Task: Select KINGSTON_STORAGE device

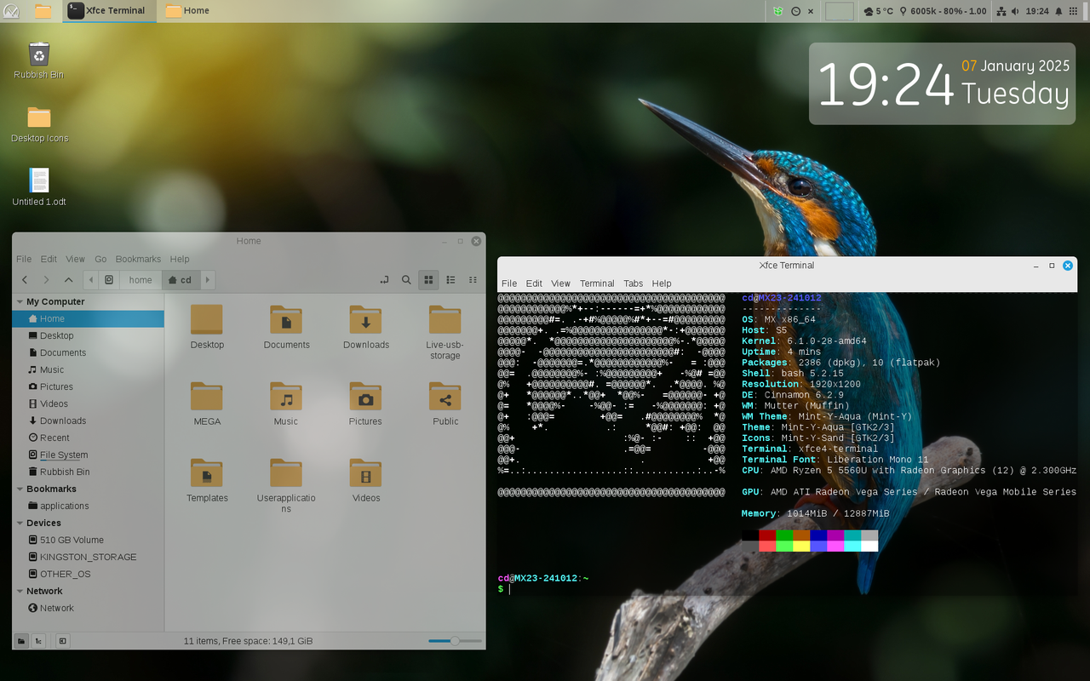Action: pyautogui.click(x=88, y=557)
